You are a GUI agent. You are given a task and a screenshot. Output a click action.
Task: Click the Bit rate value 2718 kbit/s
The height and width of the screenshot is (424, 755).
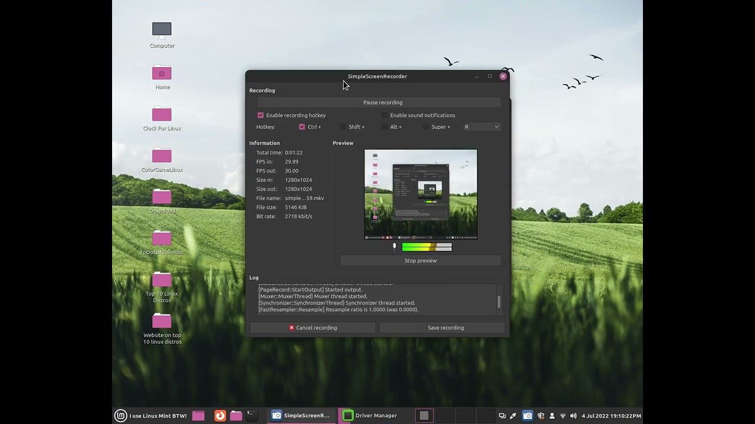[x=298, y=216]
